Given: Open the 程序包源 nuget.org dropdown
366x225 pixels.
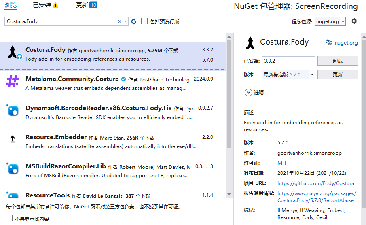Looking at the screenshot, I should (x=330, y=21).
